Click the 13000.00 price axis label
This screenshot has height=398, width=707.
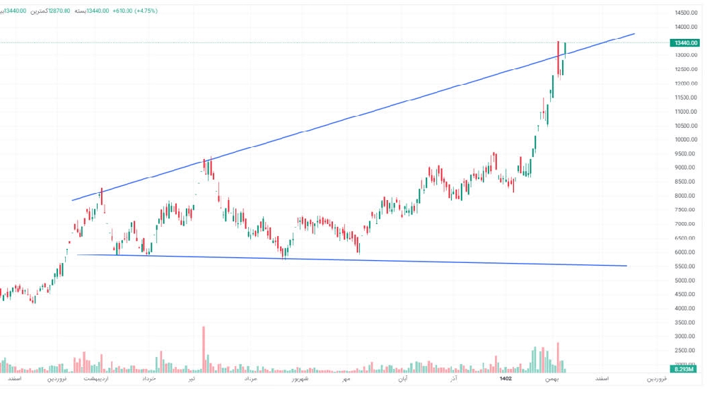coord(686,55)
